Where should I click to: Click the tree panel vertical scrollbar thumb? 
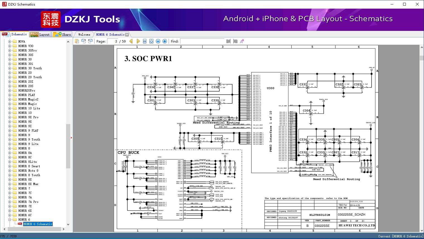68,146
